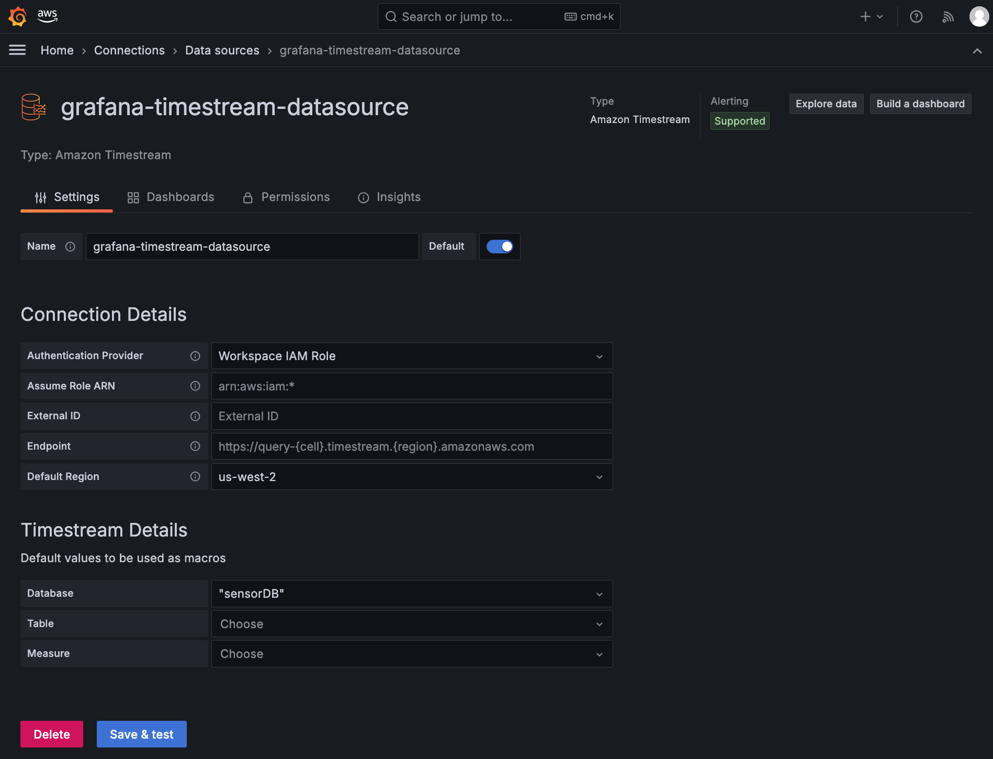Click the Assume Role ARN input field

click(412, 386)
